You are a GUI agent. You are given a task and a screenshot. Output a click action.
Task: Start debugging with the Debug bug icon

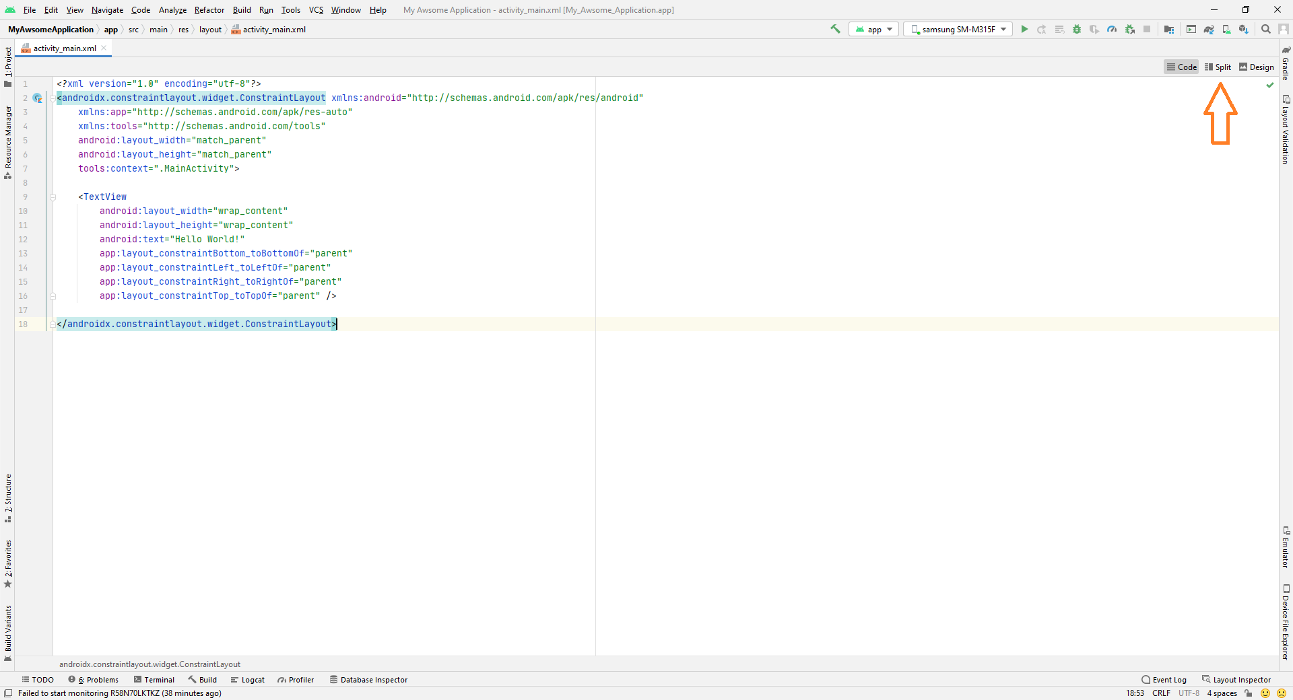tap(1077, 29)
